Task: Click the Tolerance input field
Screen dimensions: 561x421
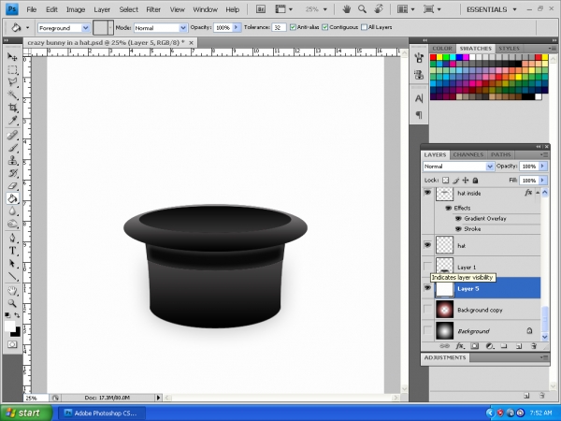Action: [x=279, y=27]
